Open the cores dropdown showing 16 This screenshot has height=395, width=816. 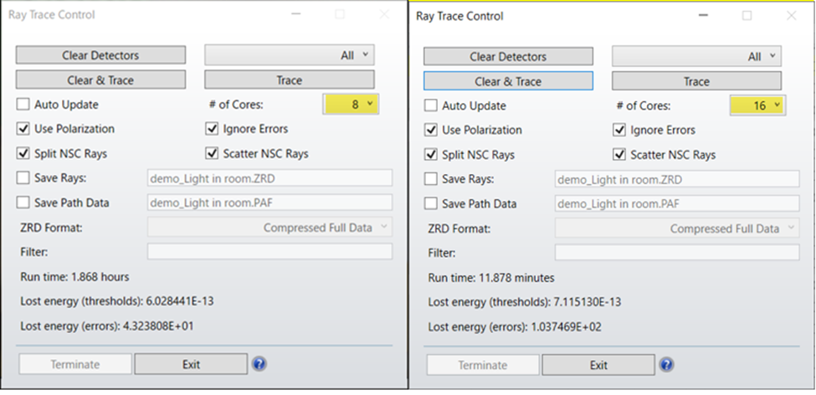(756, 105)
